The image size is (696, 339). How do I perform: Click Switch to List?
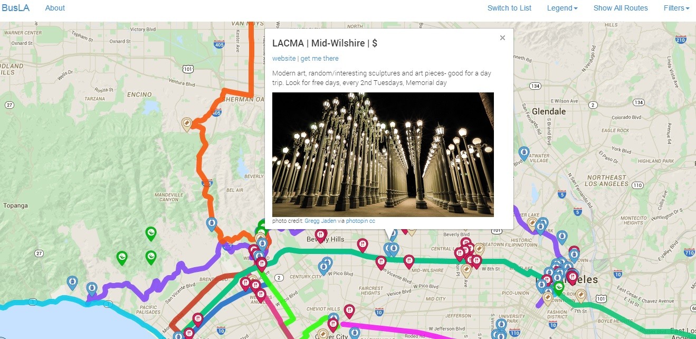509,8
